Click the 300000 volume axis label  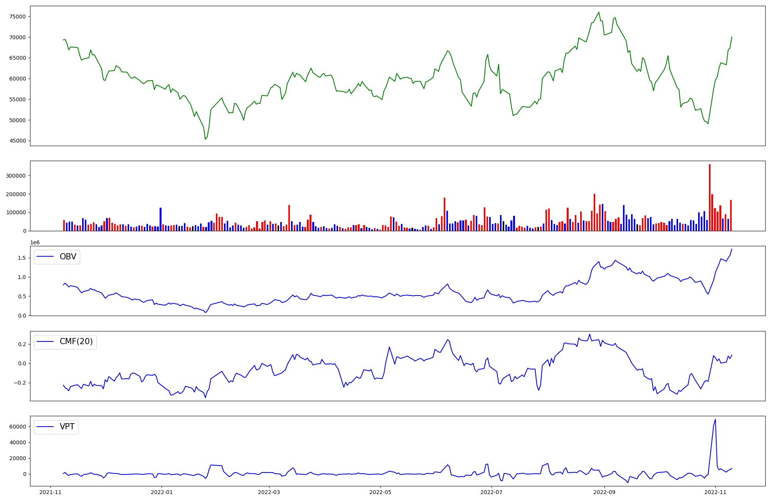pos(15,176)
